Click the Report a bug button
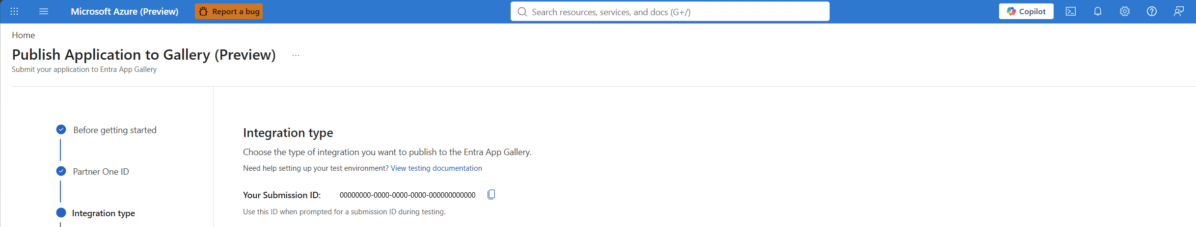This screenshot has width=1196, height=227. coord(229,11)
